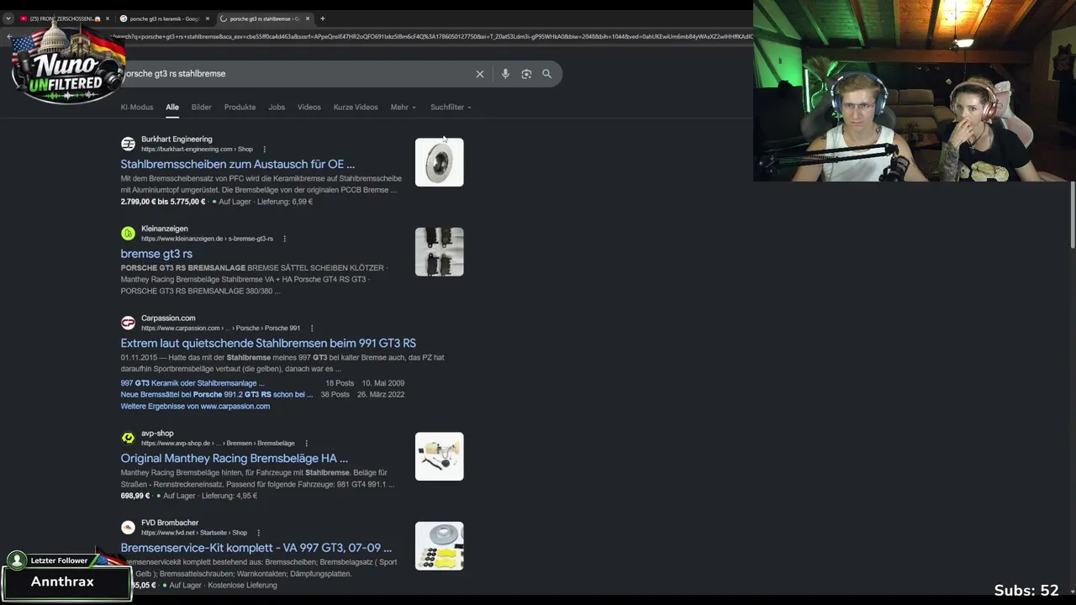Open Google Lens image search

[x=526, y=74]
